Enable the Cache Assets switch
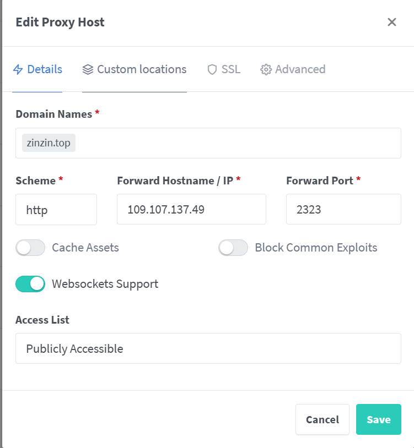 pyautogui.click(x=30, y=248)
